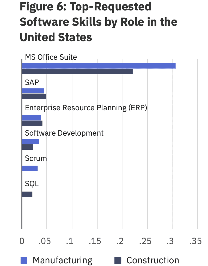The image size is (208, 266).
Task: Select the Scrum category label
Action: click(x=36, y=158)
